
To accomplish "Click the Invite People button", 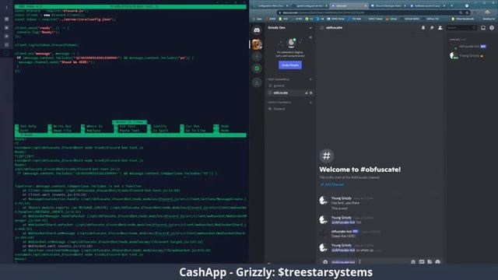I will coord(290,65).
